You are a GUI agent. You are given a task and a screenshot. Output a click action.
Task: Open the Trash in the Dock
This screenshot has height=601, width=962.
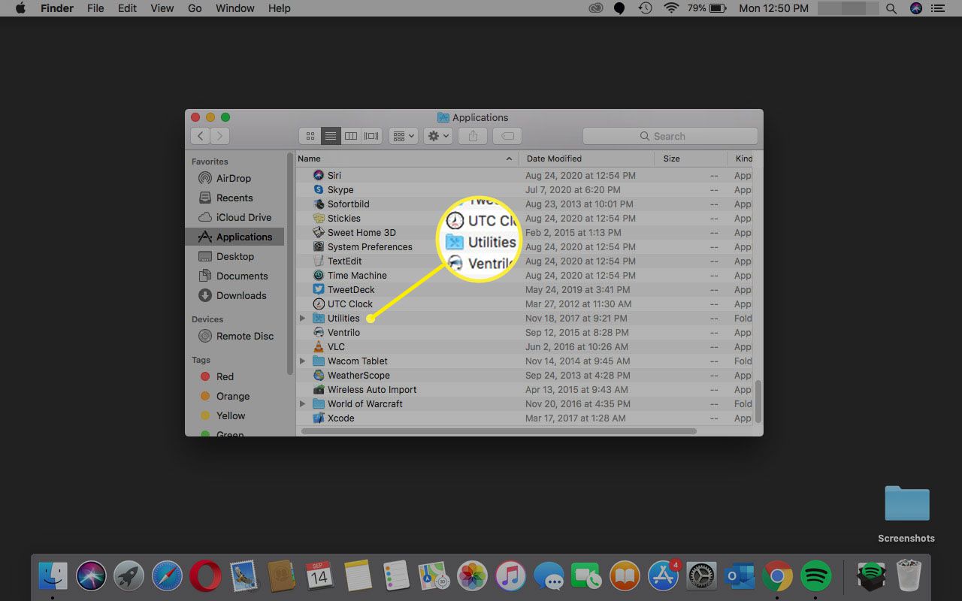click(x=909, y=576)
